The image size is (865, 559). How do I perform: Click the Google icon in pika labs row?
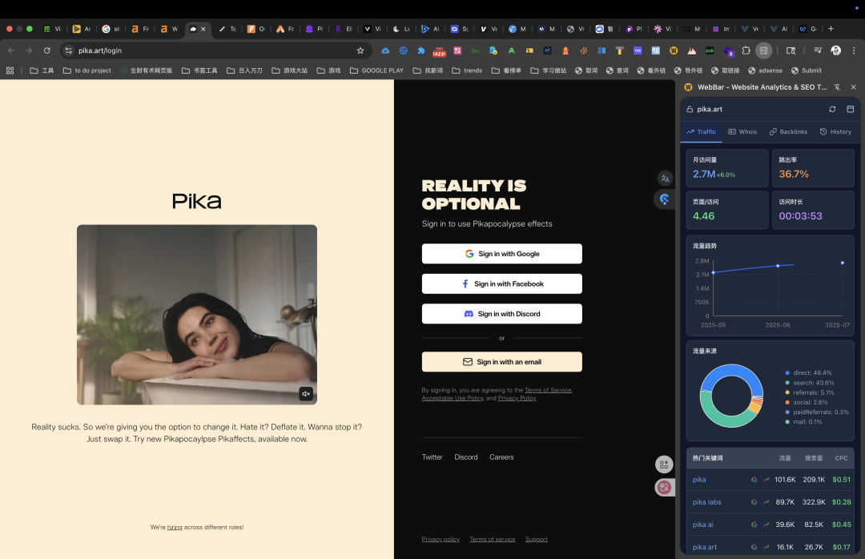point(754,502)
